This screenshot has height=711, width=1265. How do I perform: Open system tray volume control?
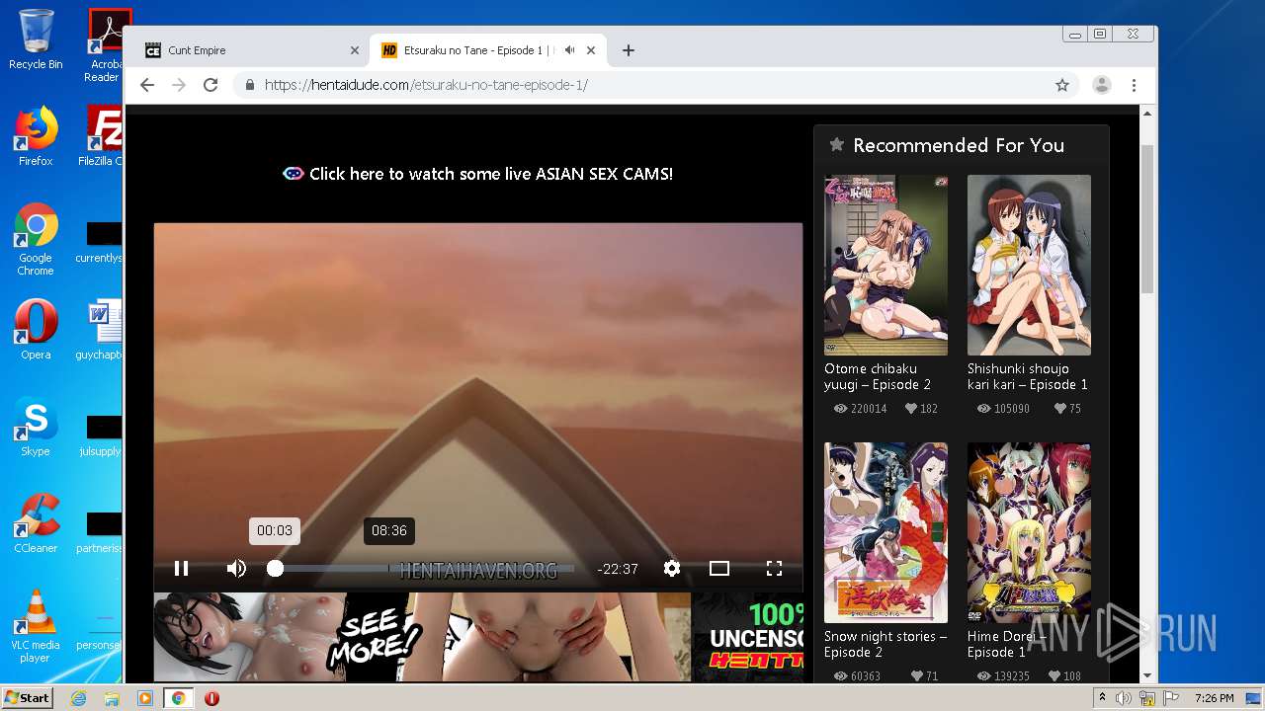pos(1124,698)
